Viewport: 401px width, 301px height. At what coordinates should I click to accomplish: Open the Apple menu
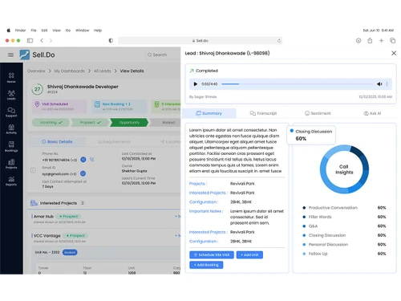point(9,31)
